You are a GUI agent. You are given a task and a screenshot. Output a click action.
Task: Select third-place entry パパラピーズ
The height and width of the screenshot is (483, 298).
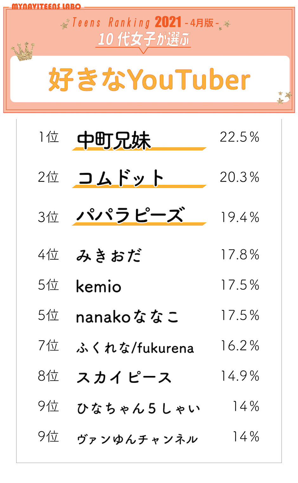tap(130, 215)
